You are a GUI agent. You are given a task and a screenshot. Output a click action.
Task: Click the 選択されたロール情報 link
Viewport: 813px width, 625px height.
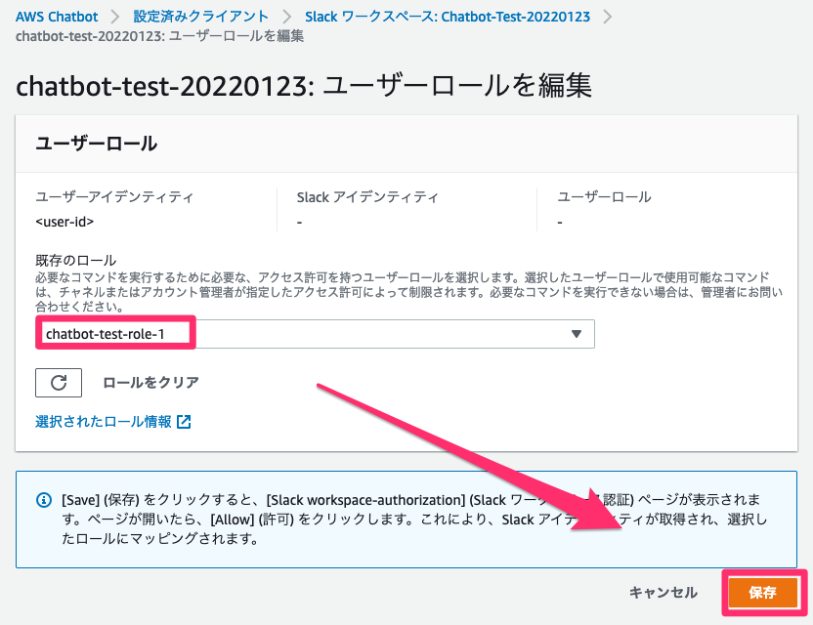104,422
